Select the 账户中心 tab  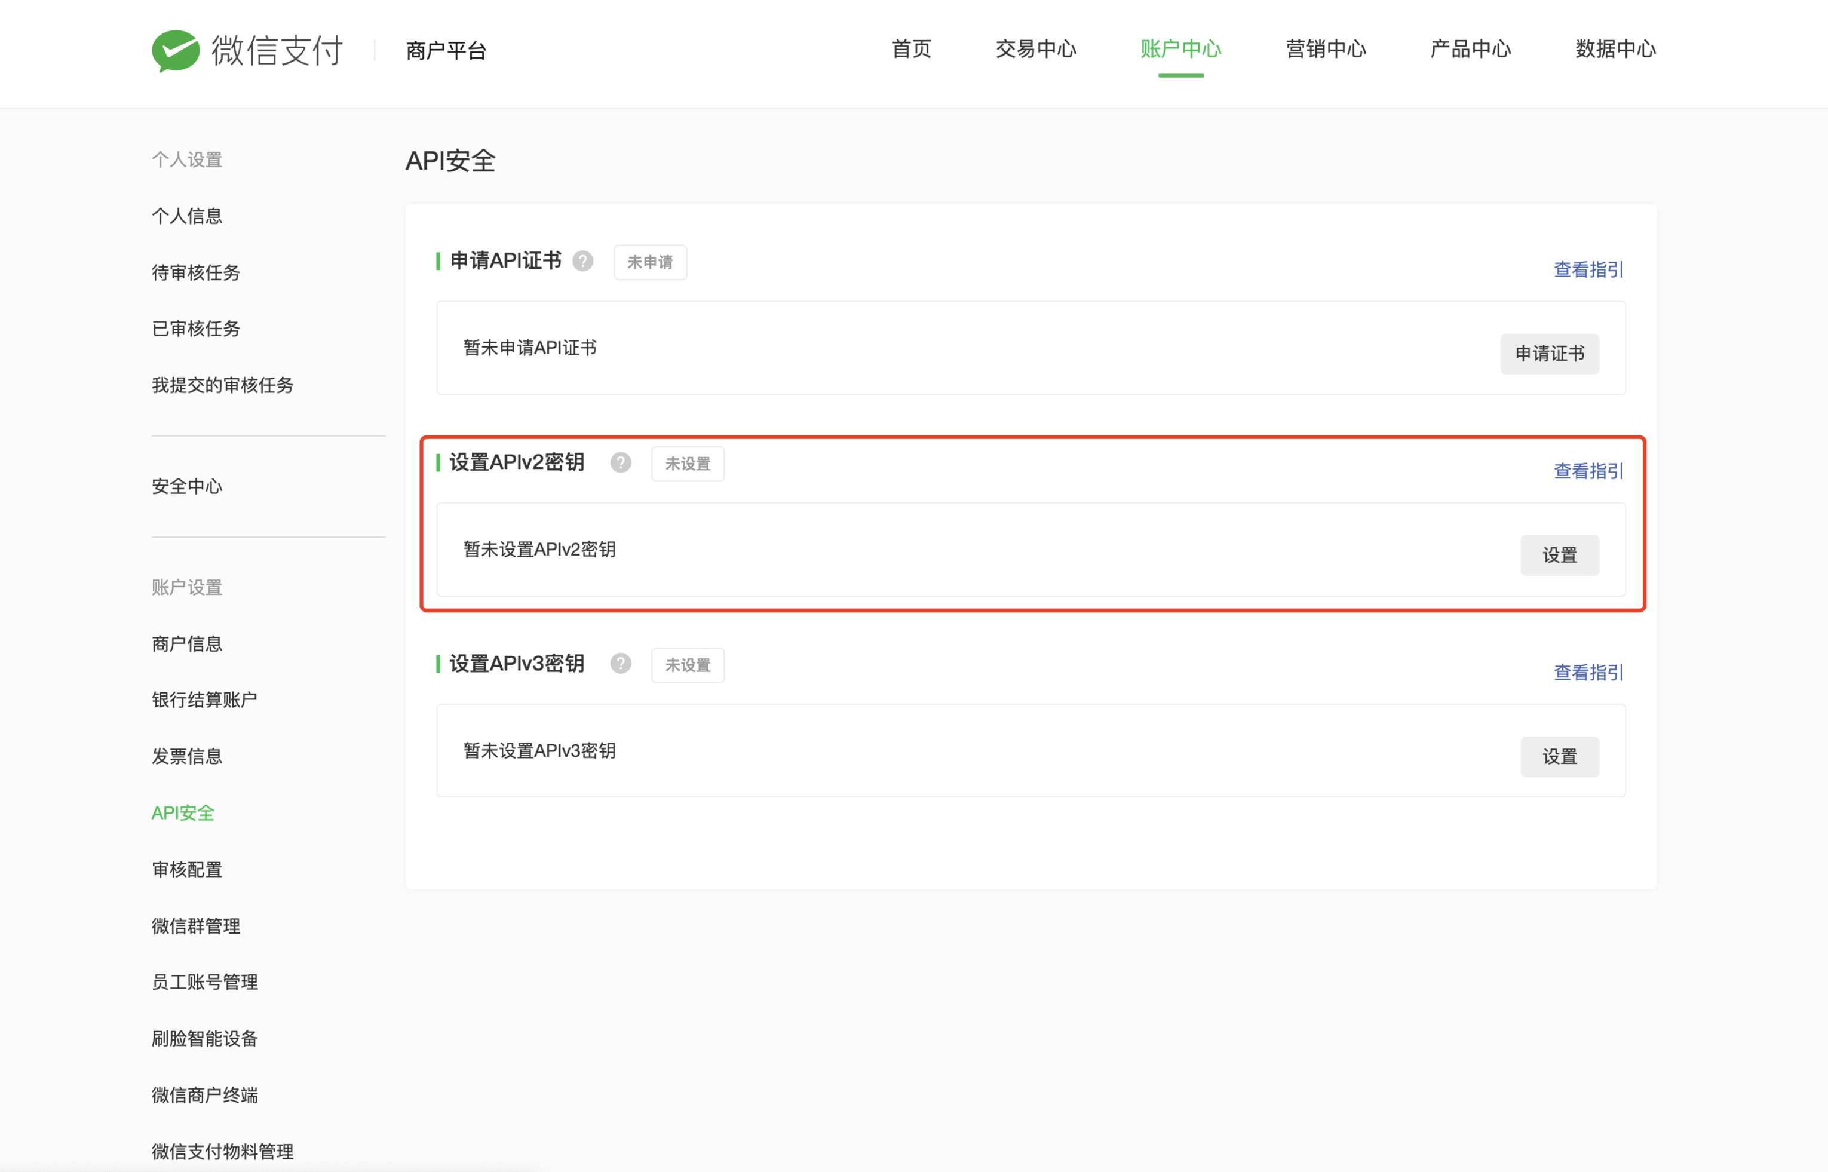pos(1180,50)
